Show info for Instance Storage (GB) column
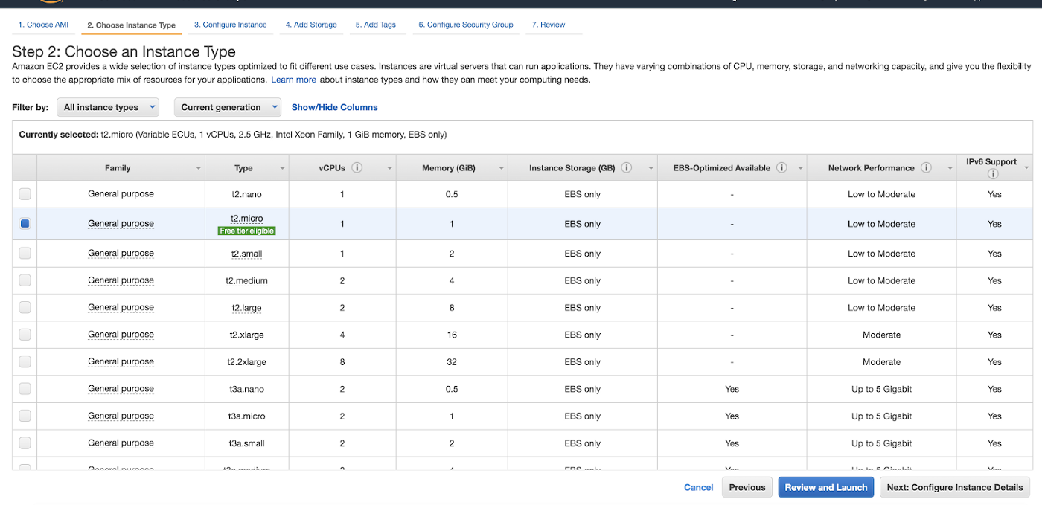The width and height of the screenshot is (1042, 505). 627,168
